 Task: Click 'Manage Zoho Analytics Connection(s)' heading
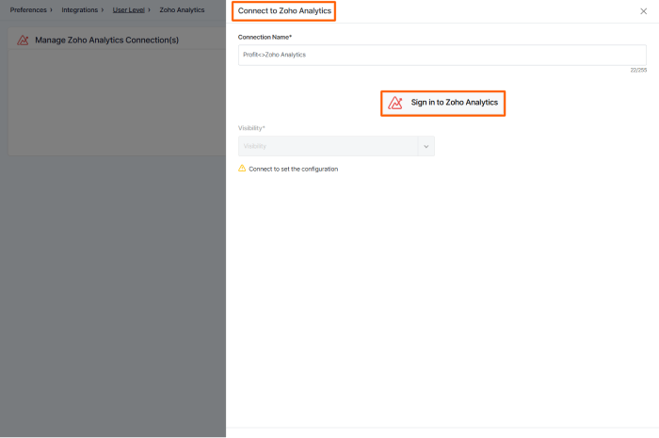pyautogui.click(x=106, y=40)
